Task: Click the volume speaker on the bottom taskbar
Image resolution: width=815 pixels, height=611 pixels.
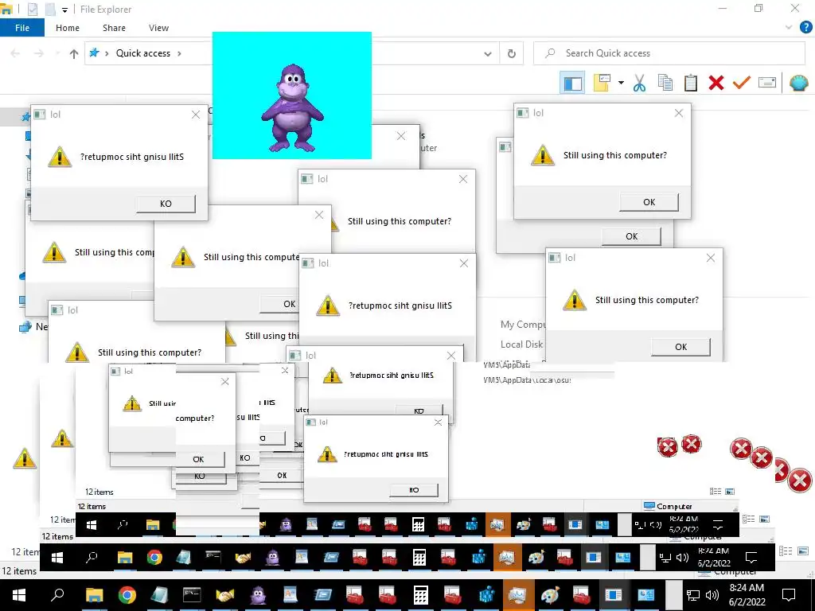Action: coord(712,595)
